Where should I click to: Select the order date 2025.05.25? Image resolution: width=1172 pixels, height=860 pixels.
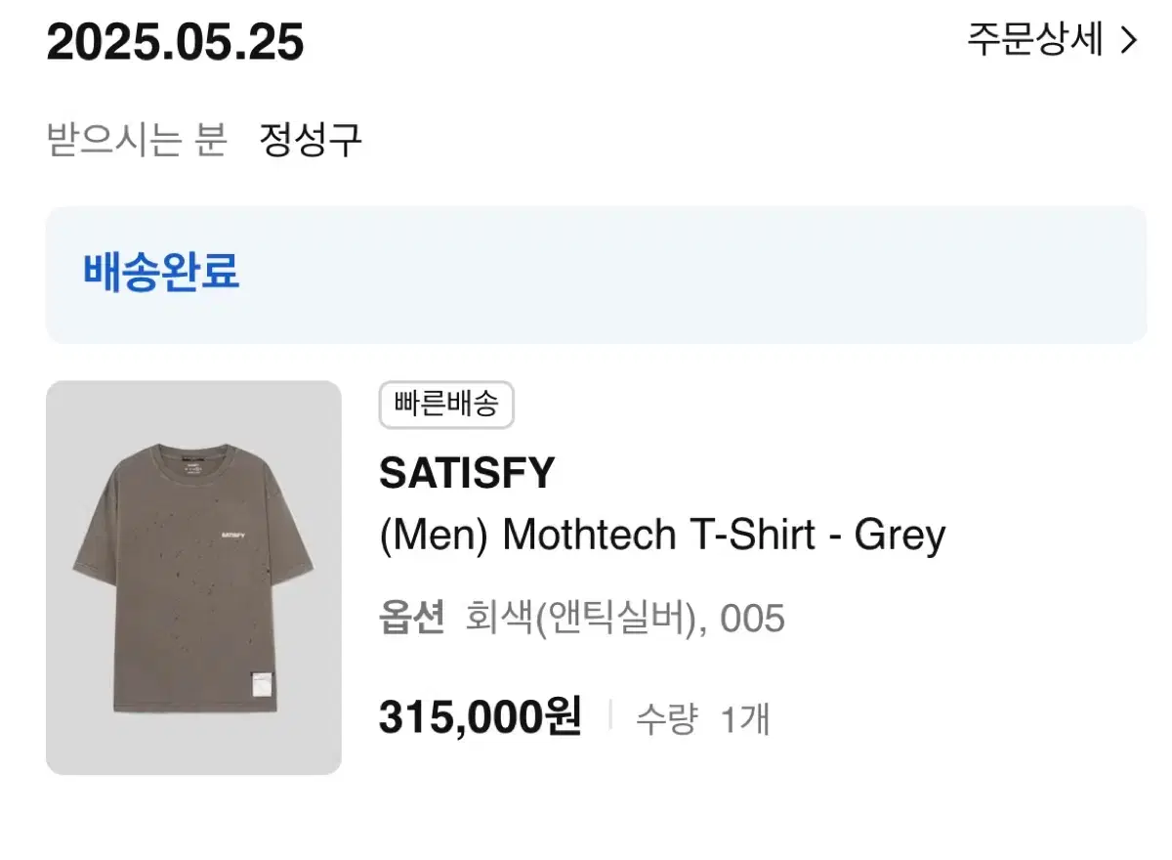[176, 43]
